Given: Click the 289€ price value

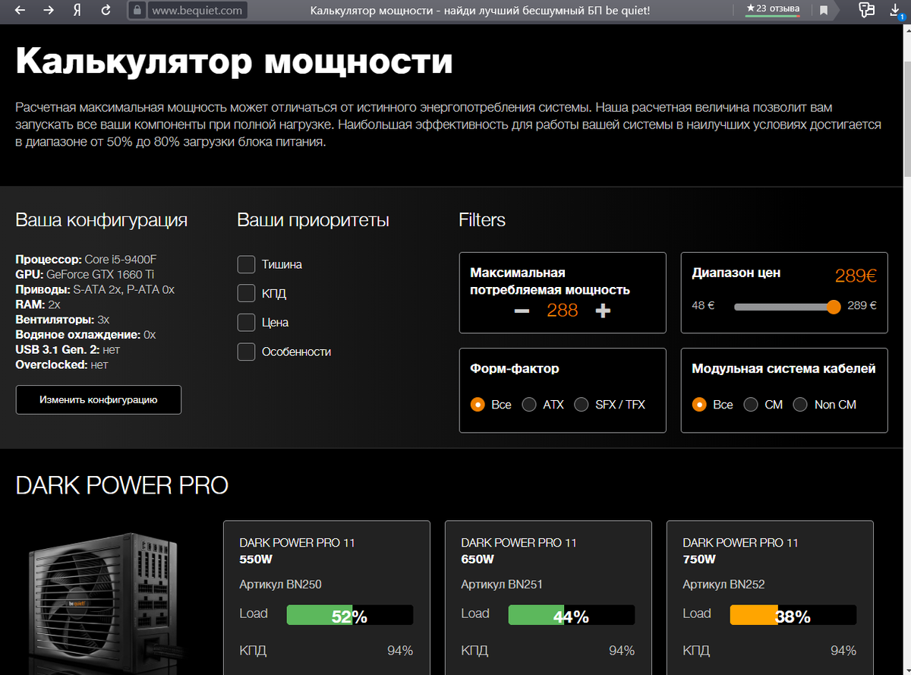Looking at the screenshot, I should pos(856,276).
